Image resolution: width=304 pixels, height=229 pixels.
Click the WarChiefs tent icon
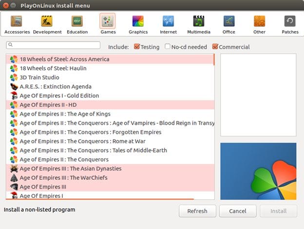click(x=14, y=178)
